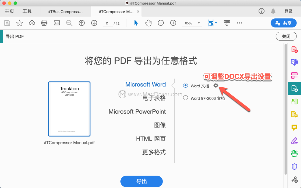Viewport: 301px width, 188px height.
Task: Click the vertical scrollbar of export panel
Action: pyautogui.click(x=286, y=109)
